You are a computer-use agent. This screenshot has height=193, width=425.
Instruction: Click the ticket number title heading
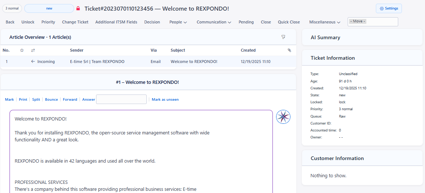click(x=157, y=8)
